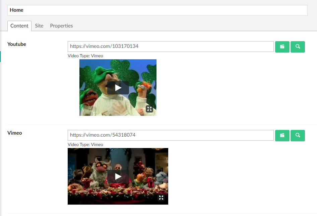Click Video Type text under Vimeo field
The width and height of the screenshot is (317, 216).
tap(85, 144)
